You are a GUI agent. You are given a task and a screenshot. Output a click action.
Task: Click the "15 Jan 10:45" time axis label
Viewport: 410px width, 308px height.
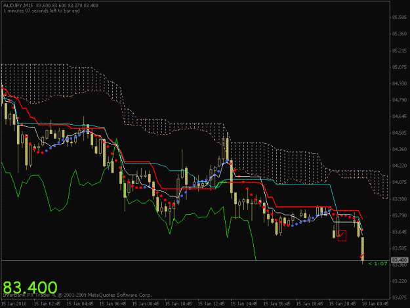(x=178, y=304)
